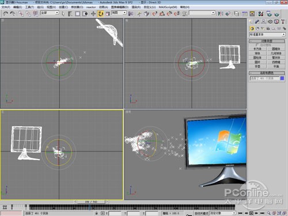The image size is (288, 216).
Task: Toggle the Window/Crossing selection mode
Action: coord(85,14)
